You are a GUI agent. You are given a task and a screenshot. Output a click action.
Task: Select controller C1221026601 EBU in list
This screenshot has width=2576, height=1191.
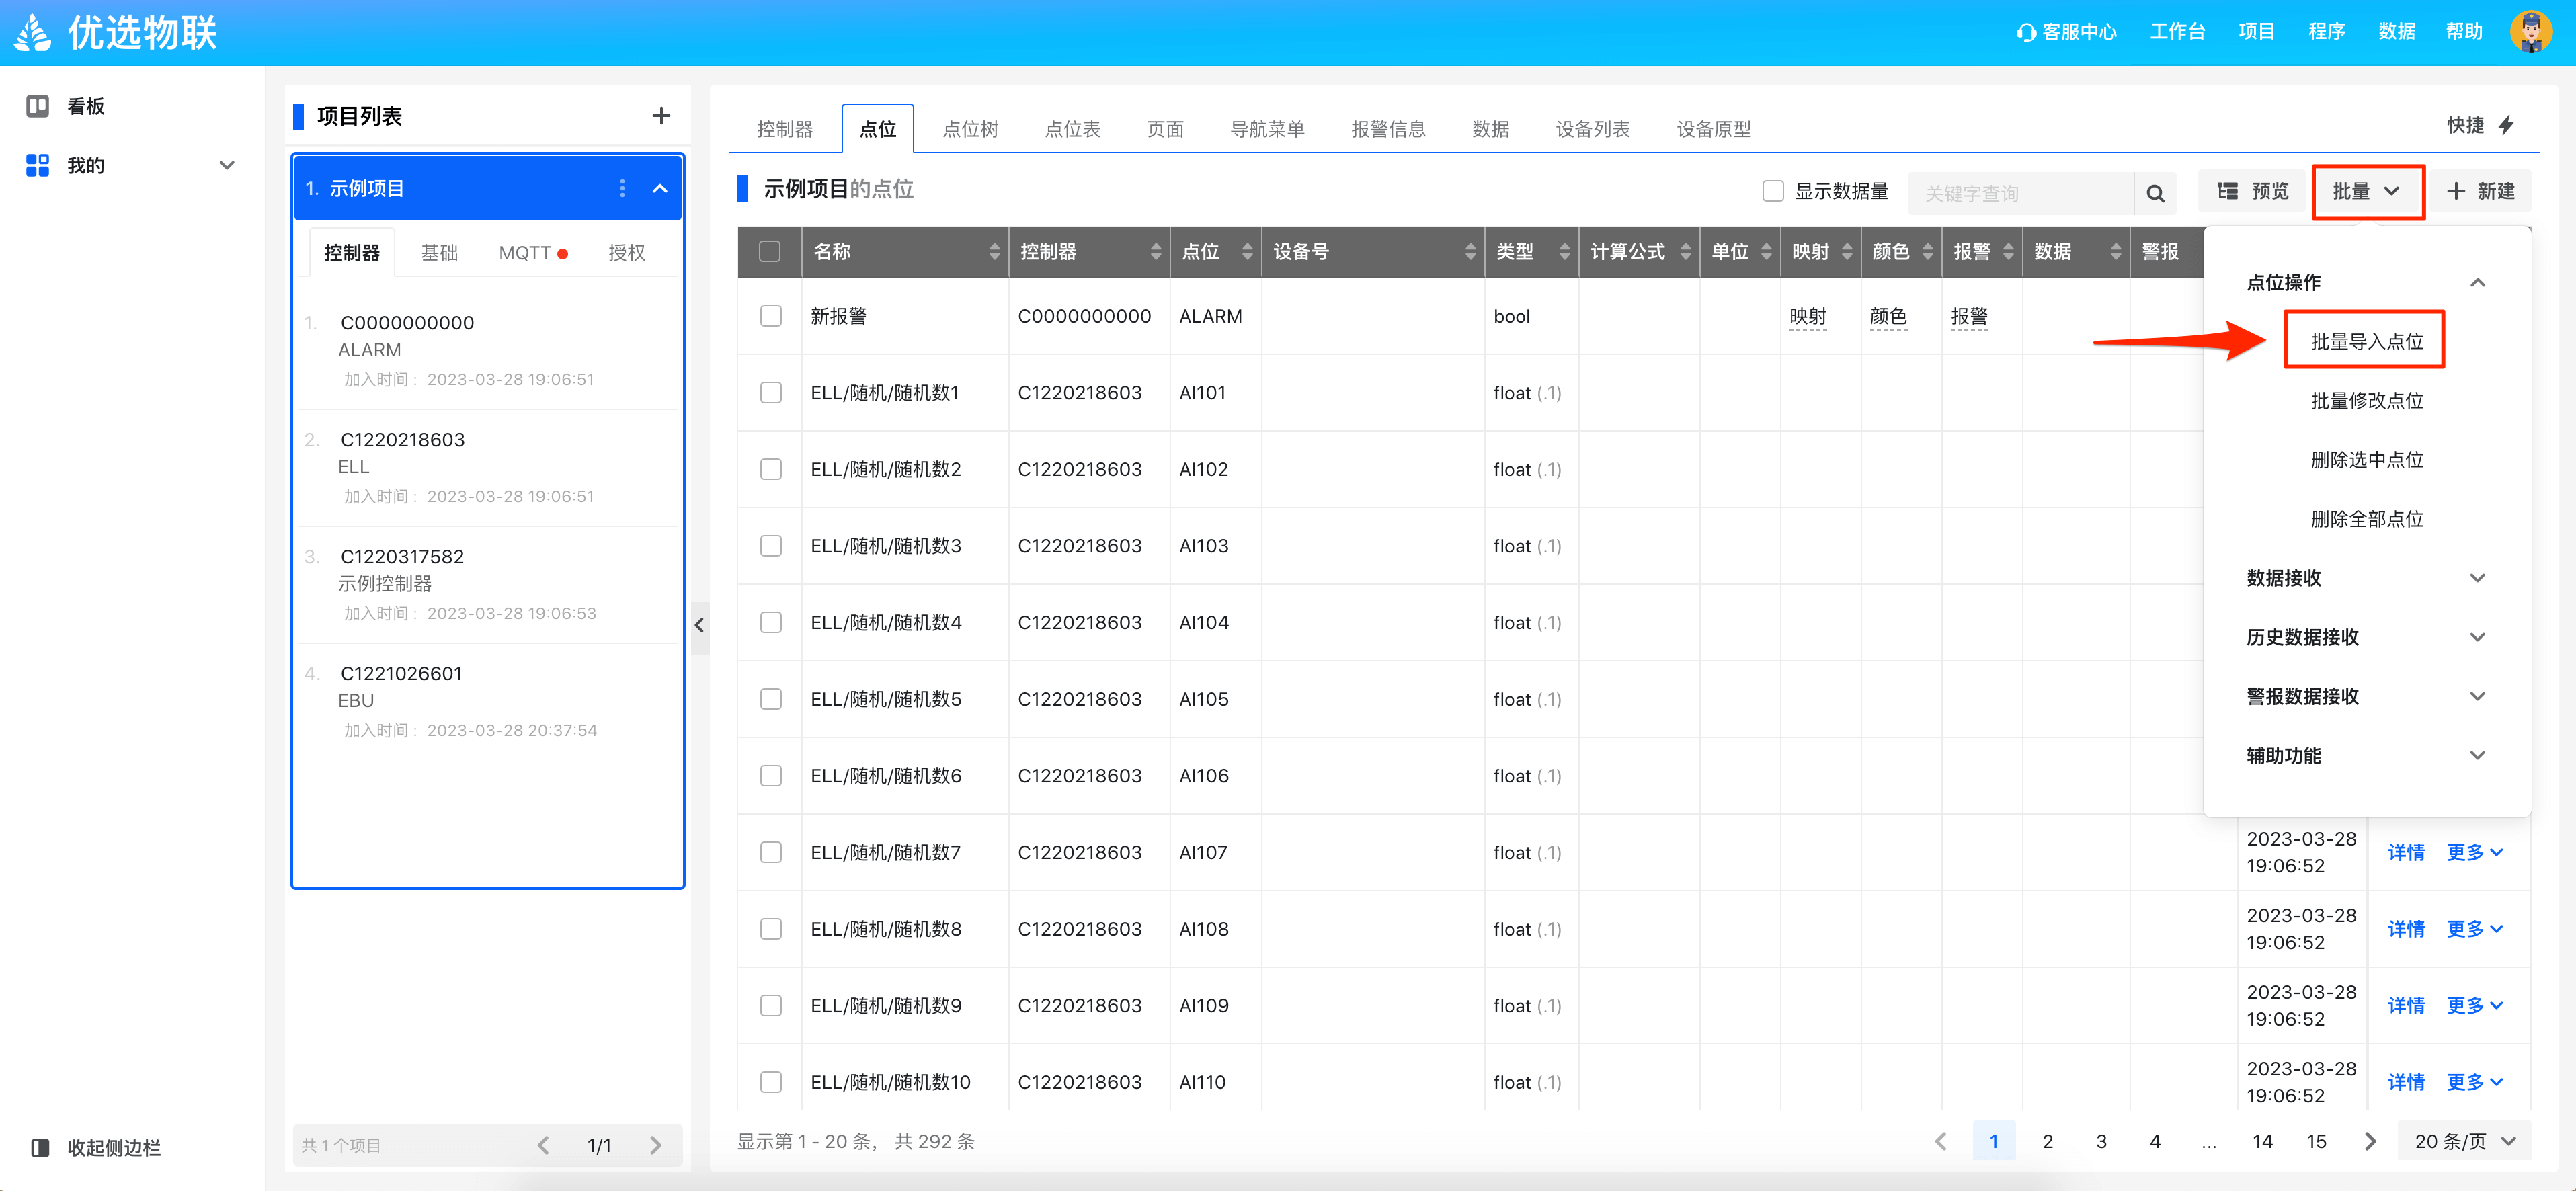click(x=488, y=701)
